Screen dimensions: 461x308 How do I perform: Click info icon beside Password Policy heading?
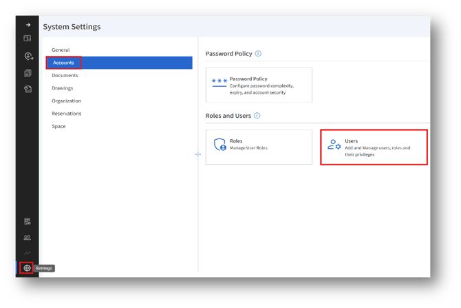pos(258,54)
